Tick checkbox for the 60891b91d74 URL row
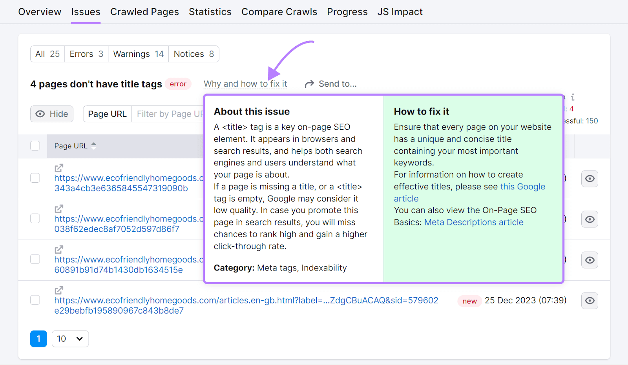Screen dimensions: 628x365 pos(35,259)
